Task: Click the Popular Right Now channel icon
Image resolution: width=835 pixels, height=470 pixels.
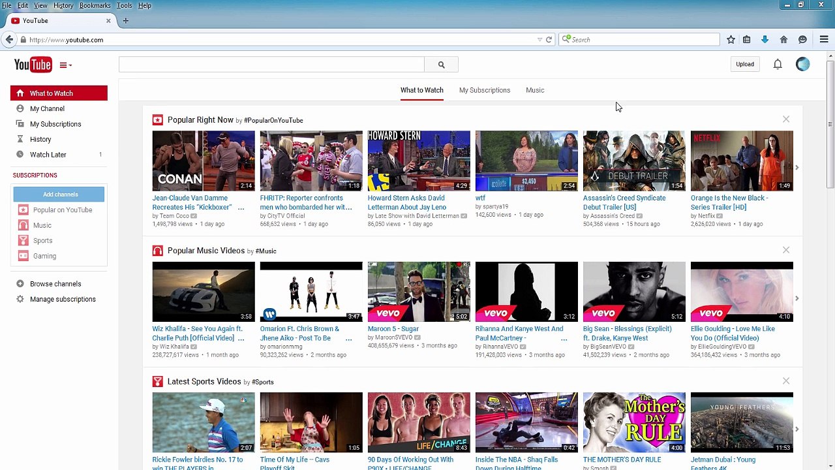Action: (x=157, y=120)
